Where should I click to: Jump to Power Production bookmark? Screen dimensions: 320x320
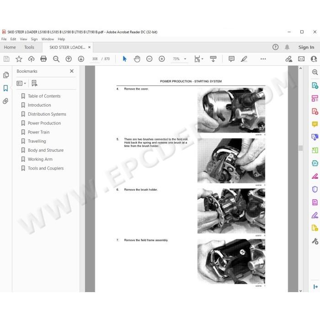(44, 123)
